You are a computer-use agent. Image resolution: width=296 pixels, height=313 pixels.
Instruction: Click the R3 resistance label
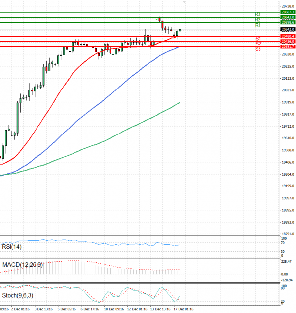tap(258, 14)
